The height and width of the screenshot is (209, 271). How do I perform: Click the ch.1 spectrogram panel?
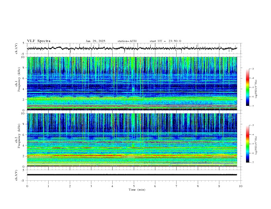coord(132,83)
